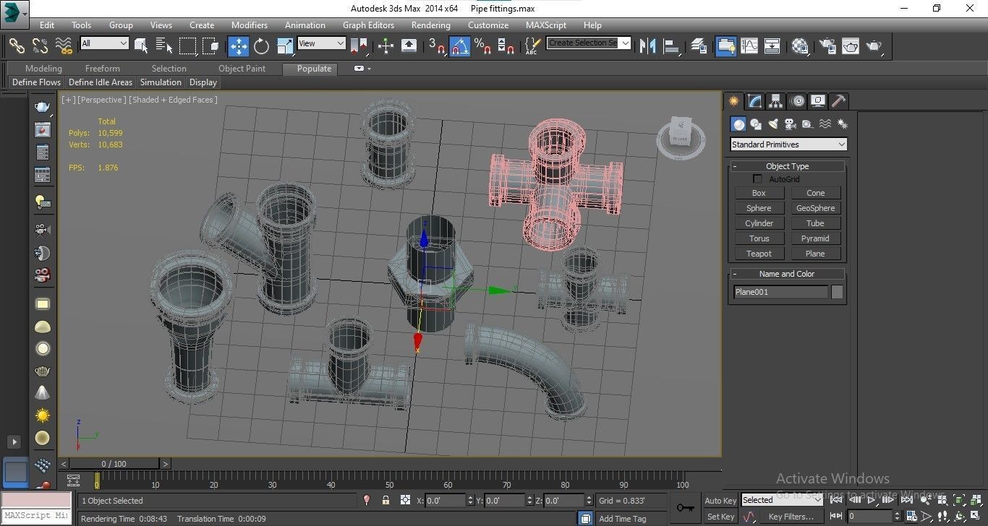The width and height of the screenshot is (988, 526).
Task: Open the Motion command panel tab
Action: tap(797, 101)
